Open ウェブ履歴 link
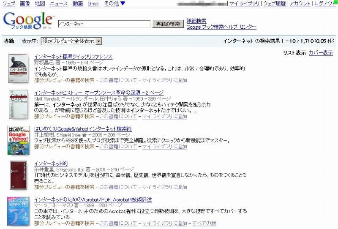This screenshot has width=338, height=229. (275, 3)
